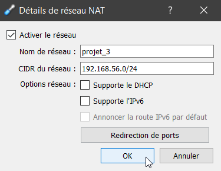Click the 'Activer le réseau' label text
The height and width of the screenshot is (171, 221).
click(x=48, y=35)
